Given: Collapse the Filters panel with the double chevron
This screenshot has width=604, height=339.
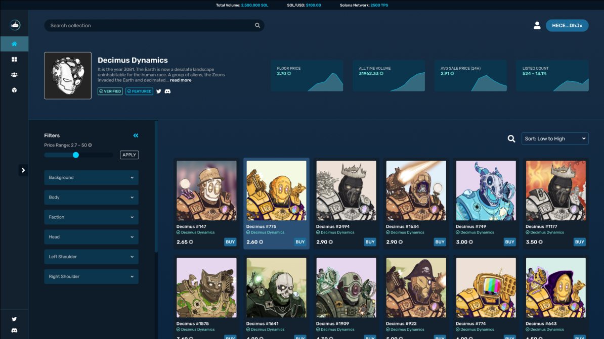Looking at the screenshot, I should pos(136,135).
